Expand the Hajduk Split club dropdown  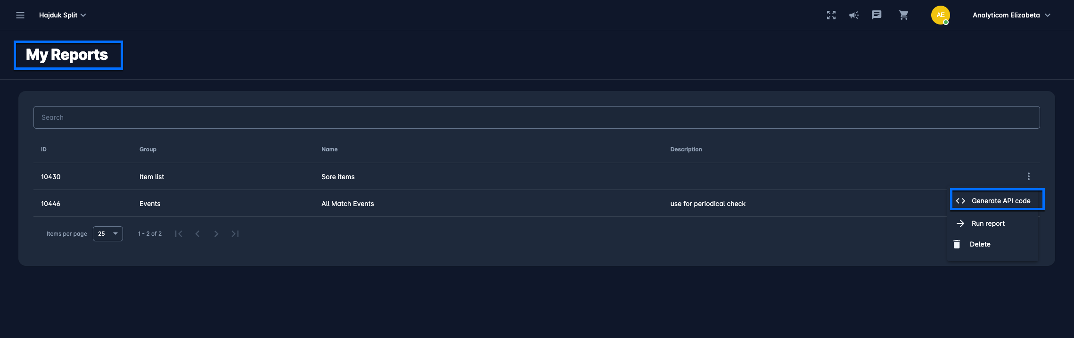[62, 15]
